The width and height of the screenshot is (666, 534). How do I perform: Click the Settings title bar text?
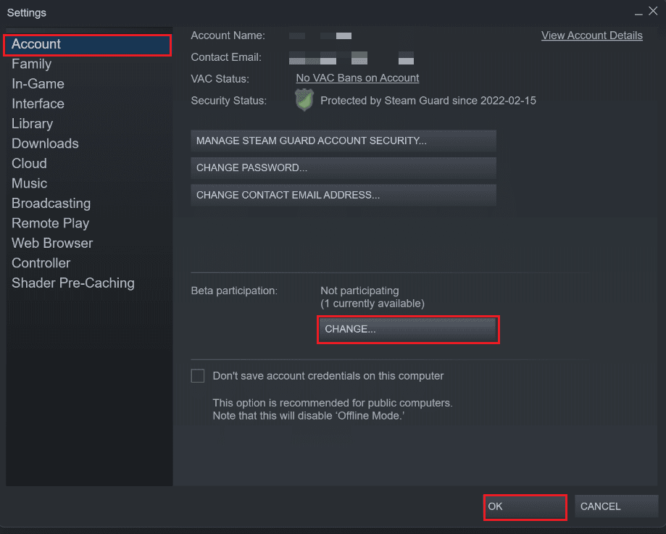click(27, 13)
